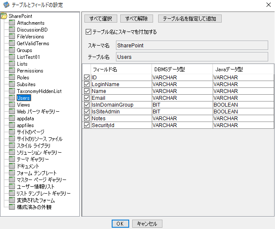Click the table icon beside ListTest01
The image size is (275, 229).
tap(12, 57)
